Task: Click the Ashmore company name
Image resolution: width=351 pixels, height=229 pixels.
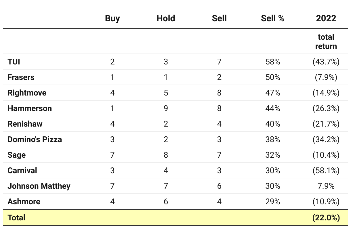Action: [x=24, y=202]
